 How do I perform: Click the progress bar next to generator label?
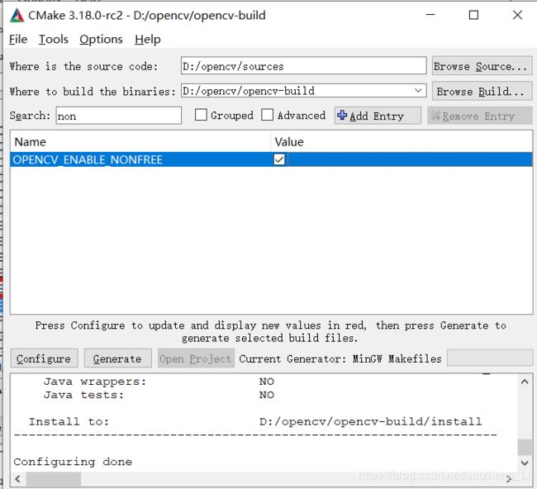point(490,358)
